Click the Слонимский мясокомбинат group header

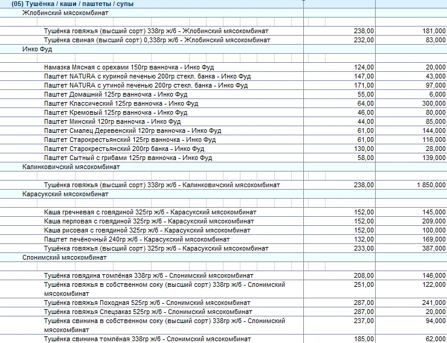[64, 257]
